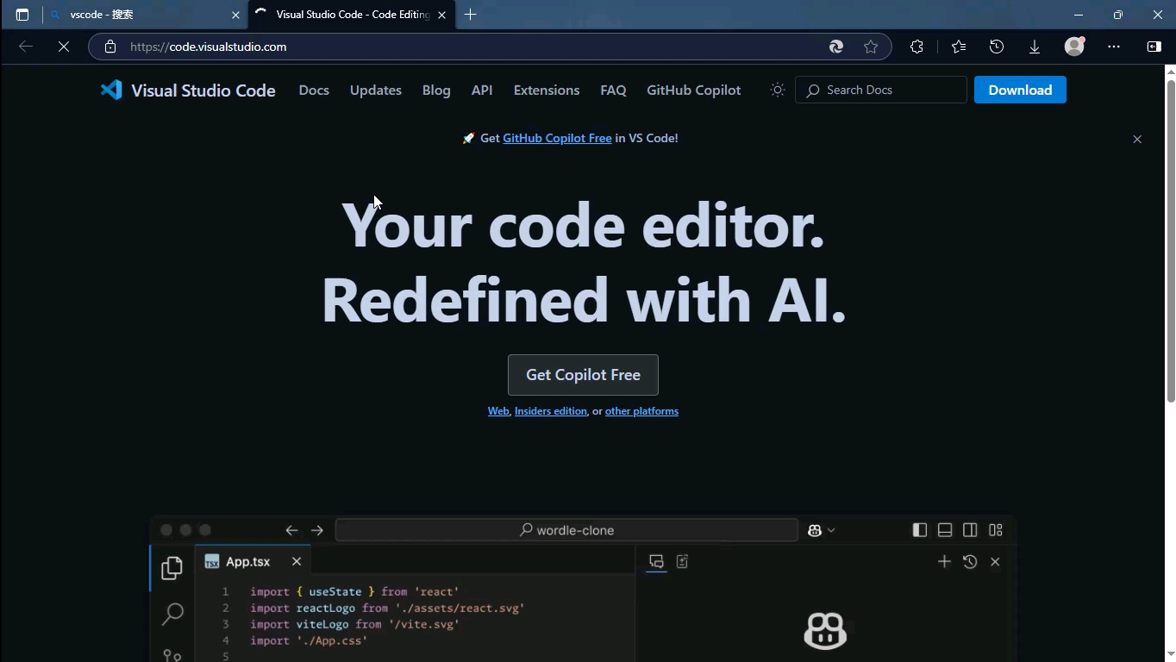This screenshot has height=662, width=1176.
Task: Click the back arrow in editor preview
Action: pos(291,530)
